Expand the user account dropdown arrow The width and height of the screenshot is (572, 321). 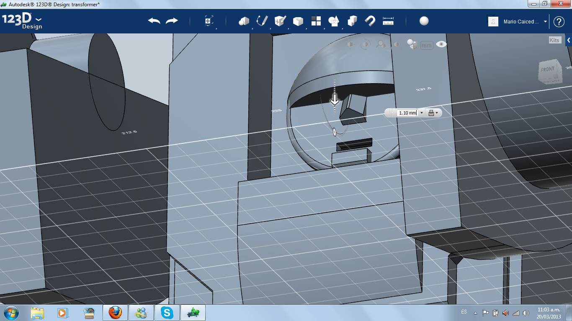[545, 22]
